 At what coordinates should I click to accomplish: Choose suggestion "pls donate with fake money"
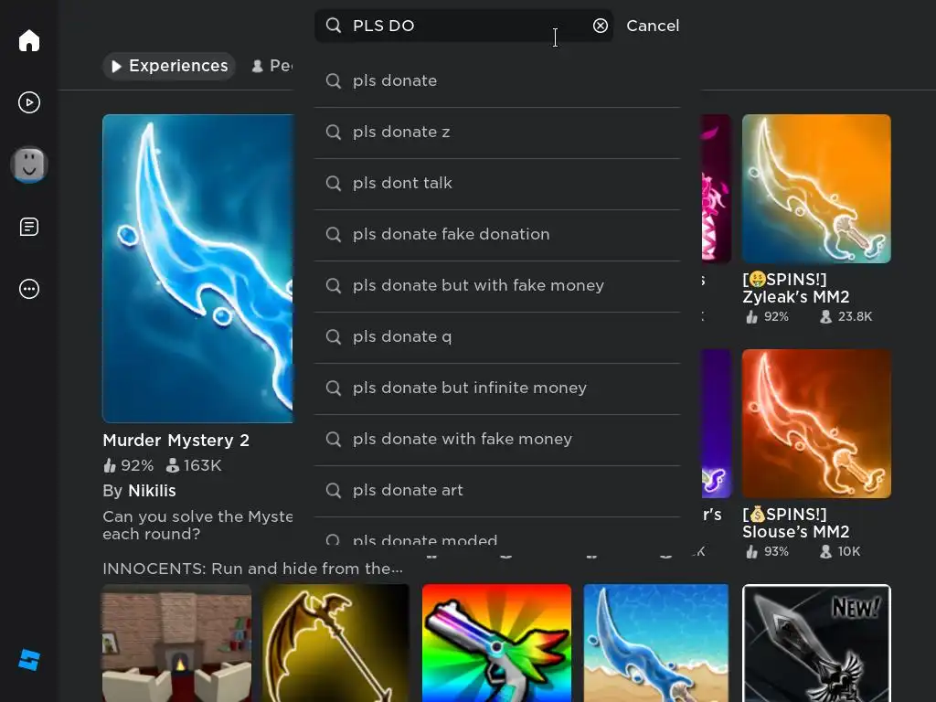tap(497, 440)
